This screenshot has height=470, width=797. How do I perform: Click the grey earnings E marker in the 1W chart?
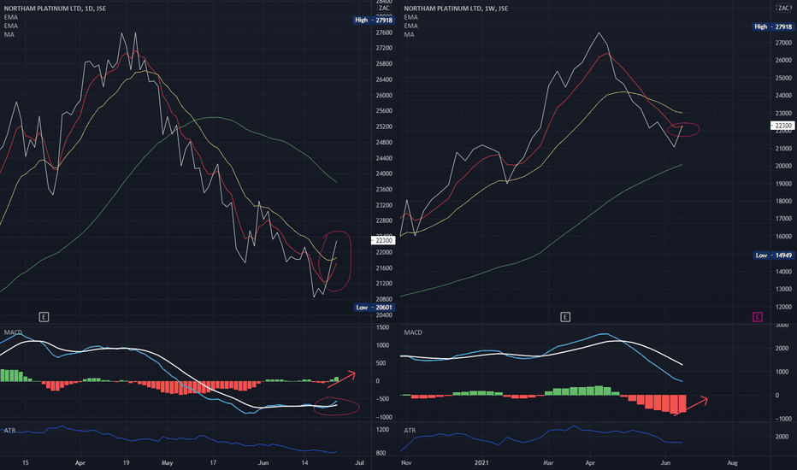pyautogui.click(x=565, y=317)
